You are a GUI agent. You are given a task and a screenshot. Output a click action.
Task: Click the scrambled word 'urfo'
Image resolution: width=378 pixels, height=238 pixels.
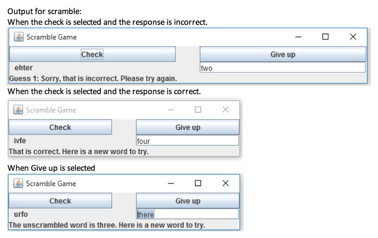[20, 214]
